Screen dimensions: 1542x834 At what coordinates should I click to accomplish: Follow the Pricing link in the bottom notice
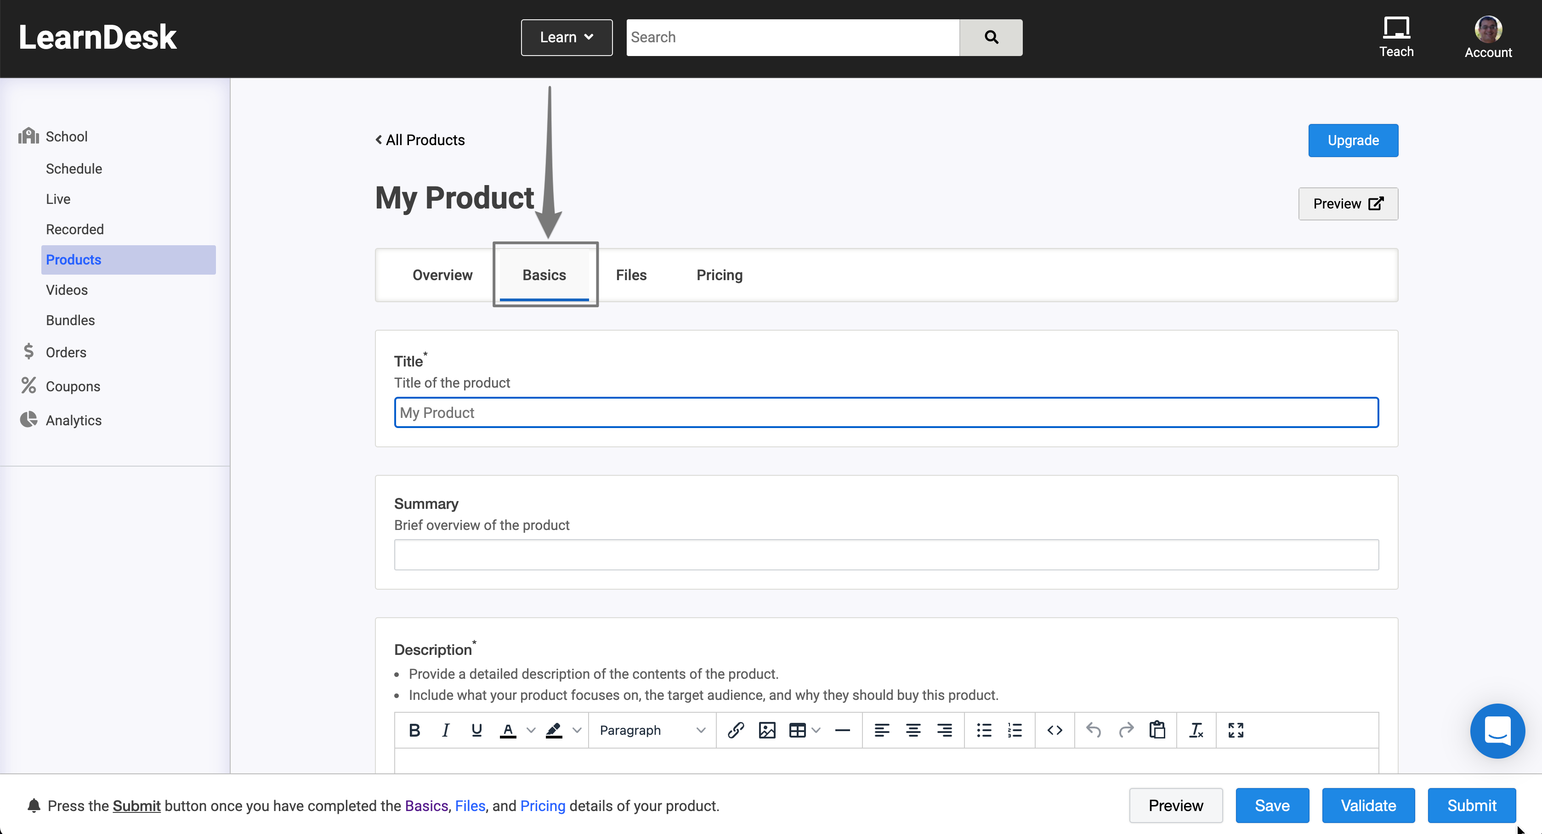(542, 806)
